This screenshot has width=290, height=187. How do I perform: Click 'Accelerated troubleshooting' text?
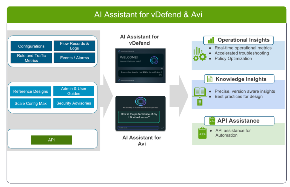tap(242, 53)
